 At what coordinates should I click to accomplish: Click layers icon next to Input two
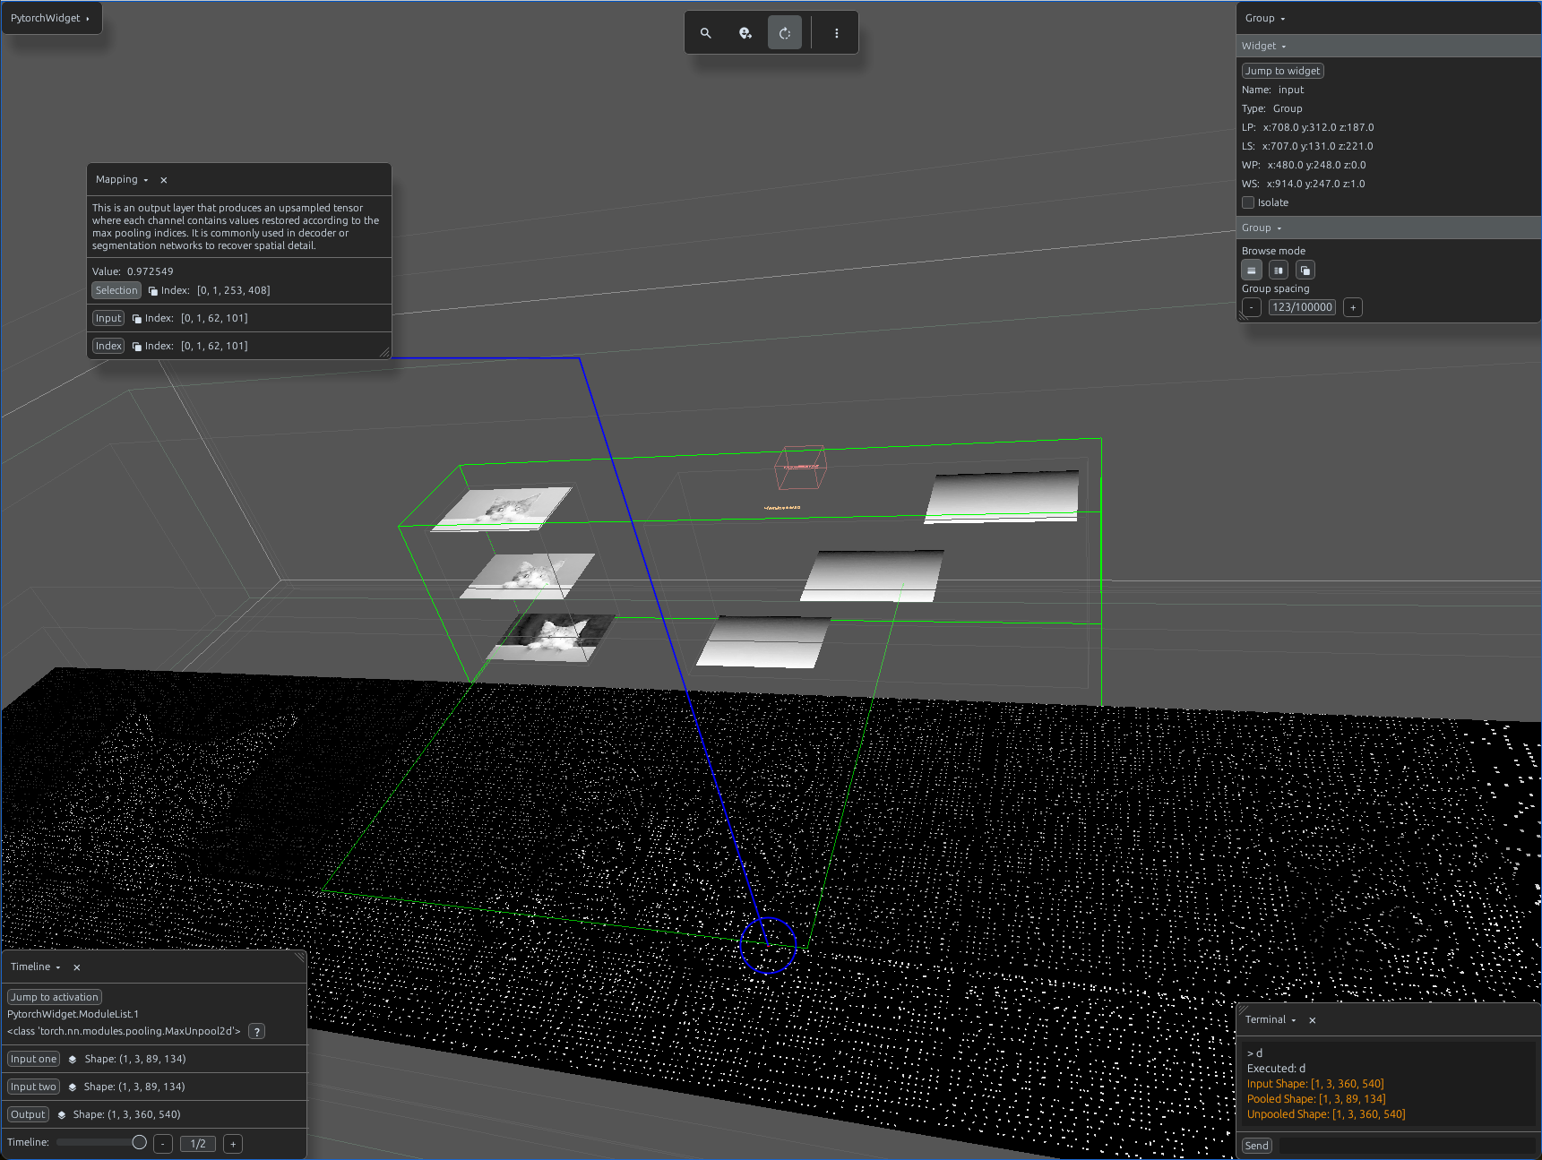point(72,1087)
